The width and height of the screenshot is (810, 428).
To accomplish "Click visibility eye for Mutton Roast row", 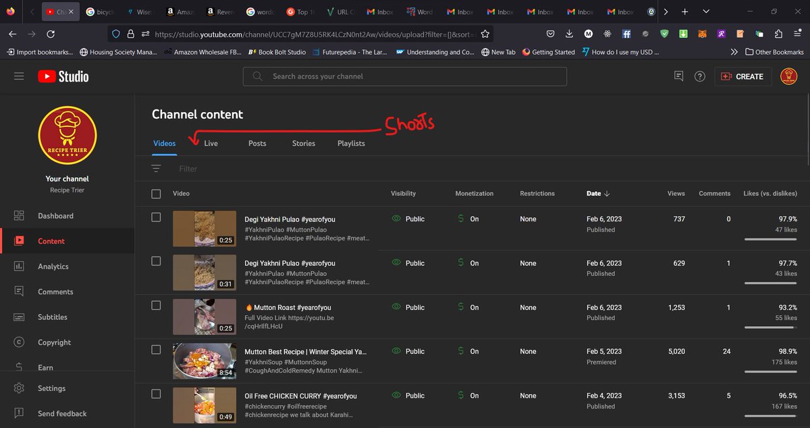I will pos(396,307).
